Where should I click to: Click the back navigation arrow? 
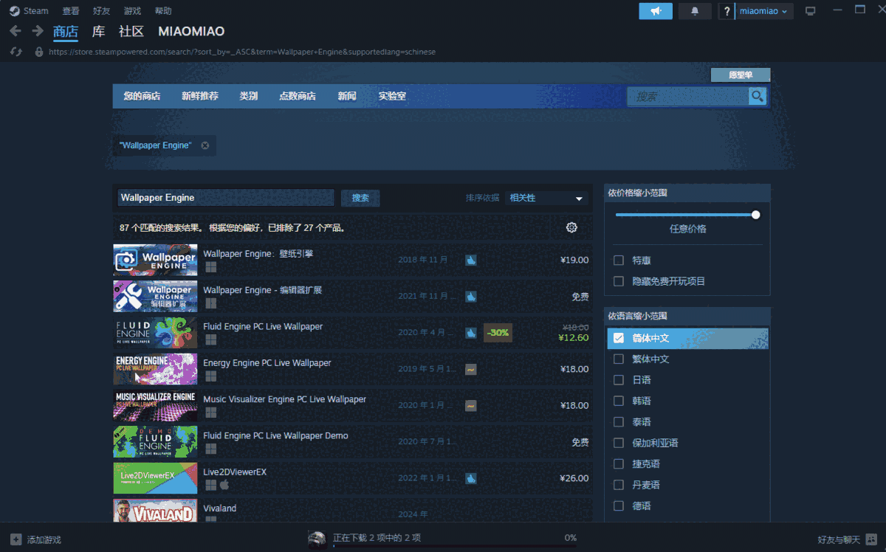(16, 31)
